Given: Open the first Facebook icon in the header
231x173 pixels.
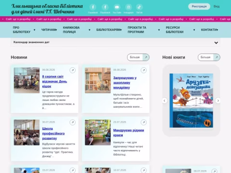Looking at the screenshot, I should pyautogui.click(x=93, y=7).
